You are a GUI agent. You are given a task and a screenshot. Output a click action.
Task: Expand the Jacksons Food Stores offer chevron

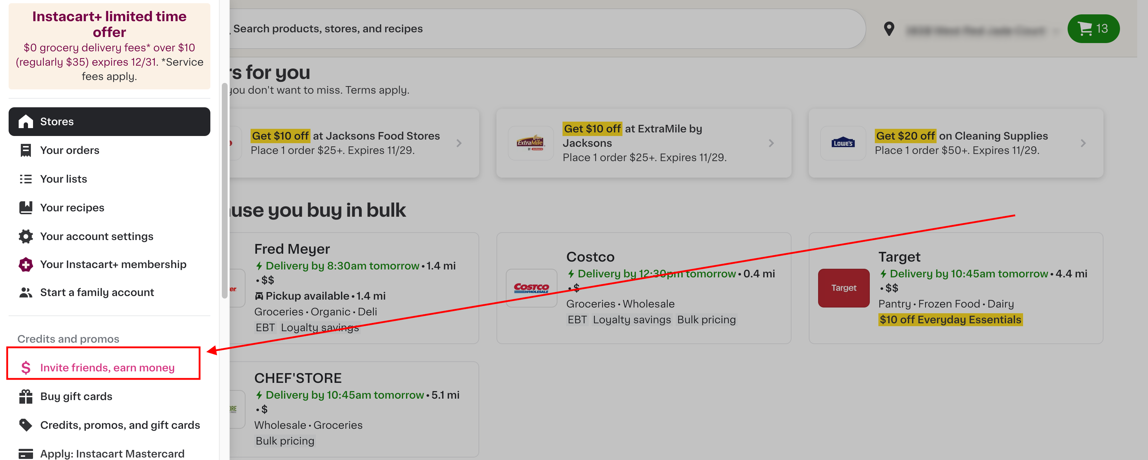pos(459,144)
